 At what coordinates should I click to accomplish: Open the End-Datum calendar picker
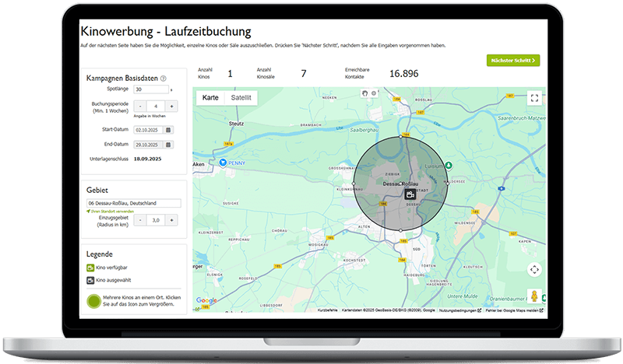coord(168,145)
